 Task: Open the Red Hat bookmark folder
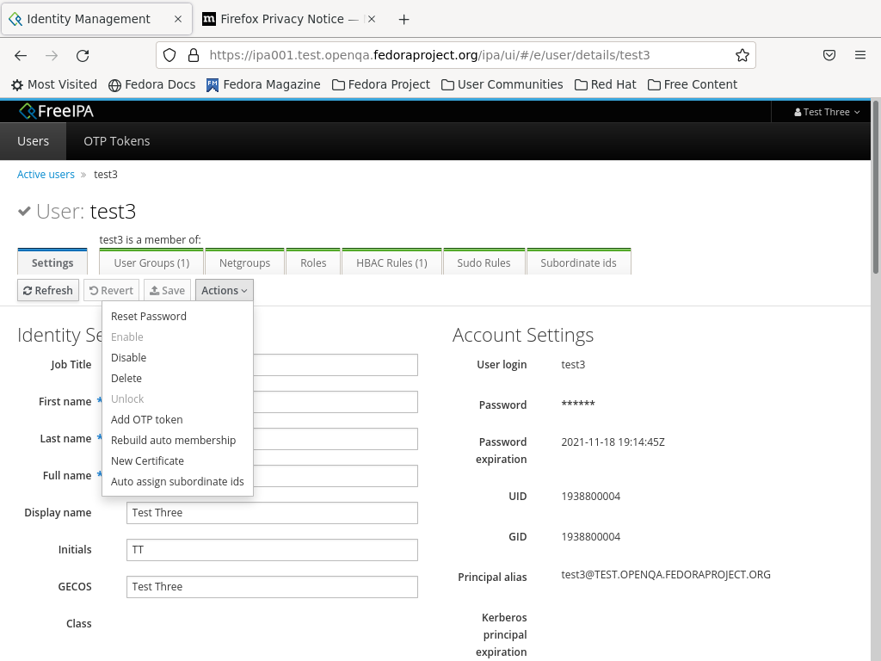point(606,84)
